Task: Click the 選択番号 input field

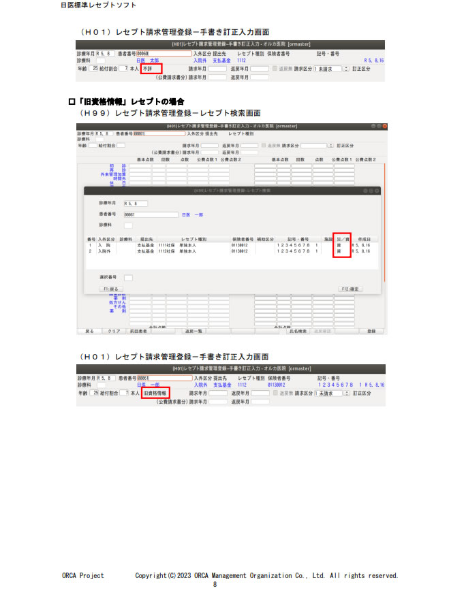Action: pyautogui.click(x=128, y=278)
